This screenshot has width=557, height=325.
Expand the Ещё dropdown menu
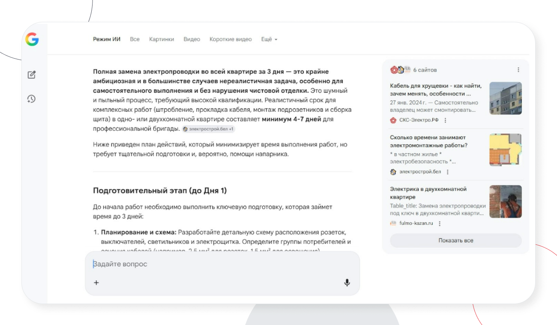(x=269, y=39)
